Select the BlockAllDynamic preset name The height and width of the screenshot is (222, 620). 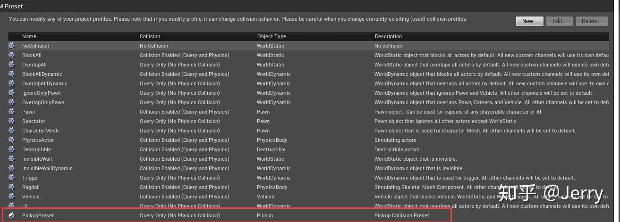tap(42, 74)
